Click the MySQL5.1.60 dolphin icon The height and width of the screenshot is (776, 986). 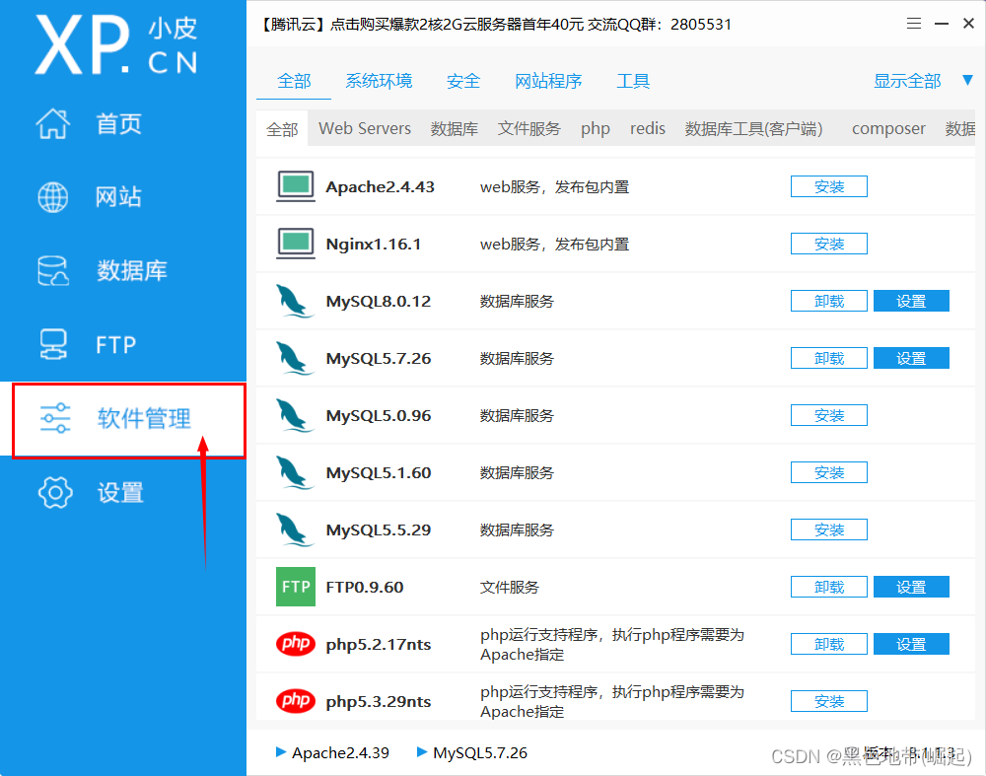tap(294, 473)
